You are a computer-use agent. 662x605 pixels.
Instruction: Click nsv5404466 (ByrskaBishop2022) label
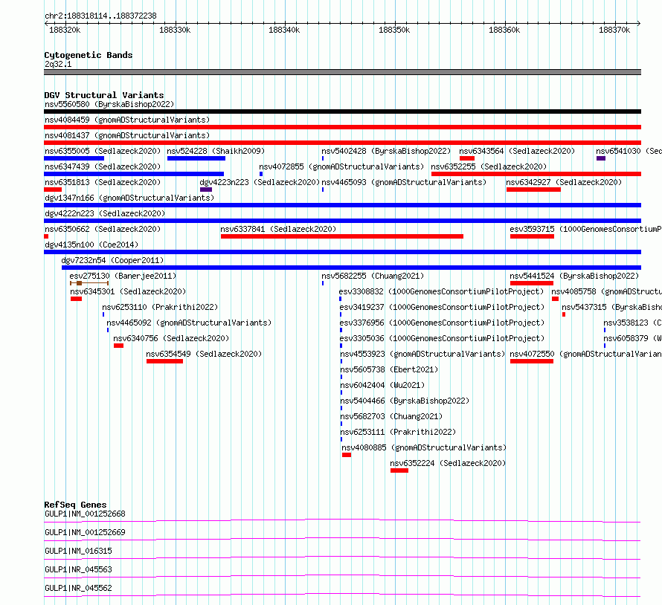click(x=405, y=401)
